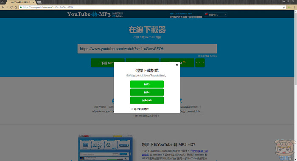
Task: Select MP3 format in dialog
Action: [x=147, y=84]
